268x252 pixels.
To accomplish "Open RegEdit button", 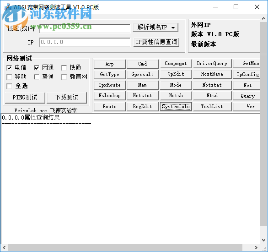I will (x=143, y=107).
